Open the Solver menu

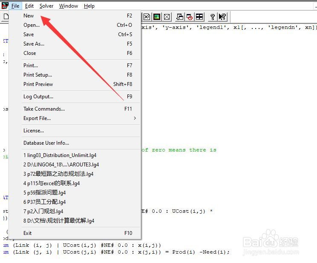click(46, 6)
